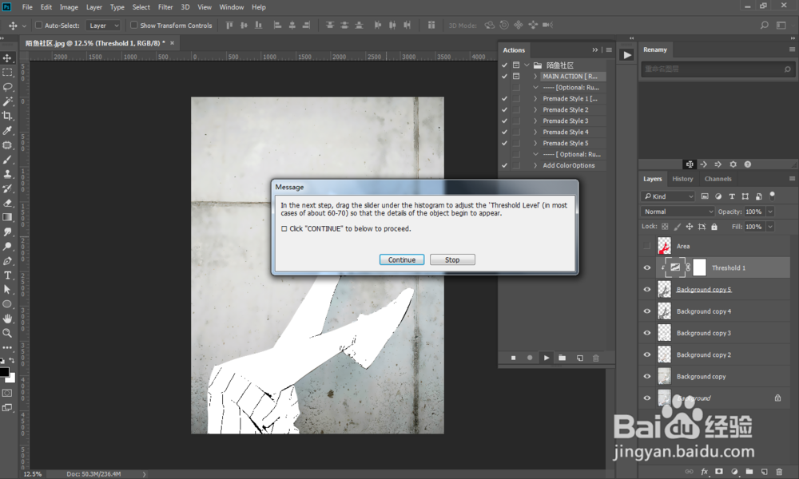Hide the Background copy 5 layer
The image size is (799, 479).
coord(647,290)
